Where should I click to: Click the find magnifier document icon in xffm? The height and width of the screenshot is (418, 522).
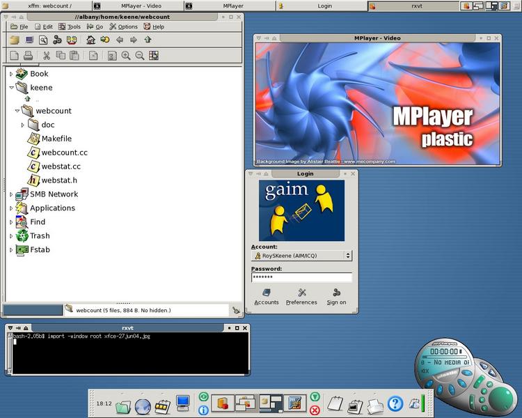(43, 40)
